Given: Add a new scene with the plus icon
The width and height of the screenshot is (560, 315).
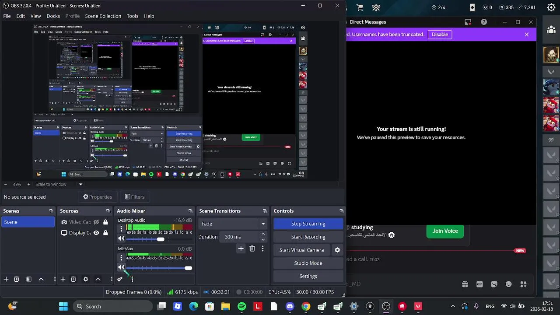Looking at the screenshot, I should click(6, 279).
